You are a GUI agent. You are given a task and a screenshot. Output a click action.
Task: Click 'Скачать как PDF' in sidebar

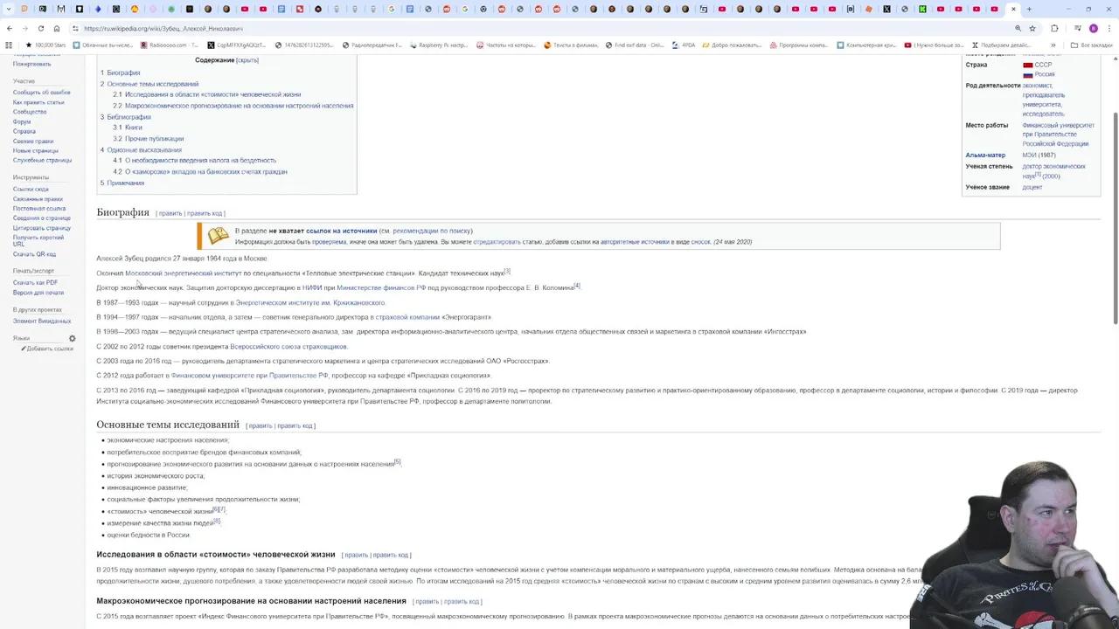(x=35, y=282)
